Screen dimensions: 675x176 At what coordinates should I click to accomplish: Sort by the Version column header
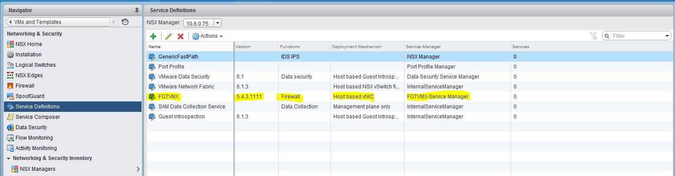tap(256, 46)
